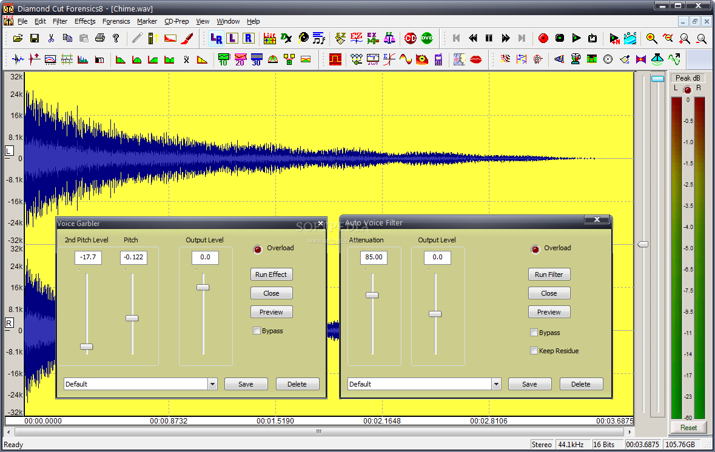715x452 pixels.
Task: Click the green DVD disc icon
Action: tap(427, 38)
